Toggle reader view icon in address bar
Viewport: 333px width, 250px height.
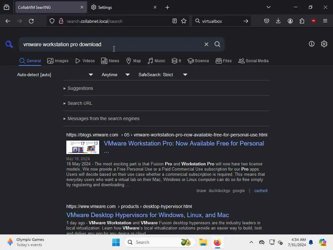coord(174,21)
